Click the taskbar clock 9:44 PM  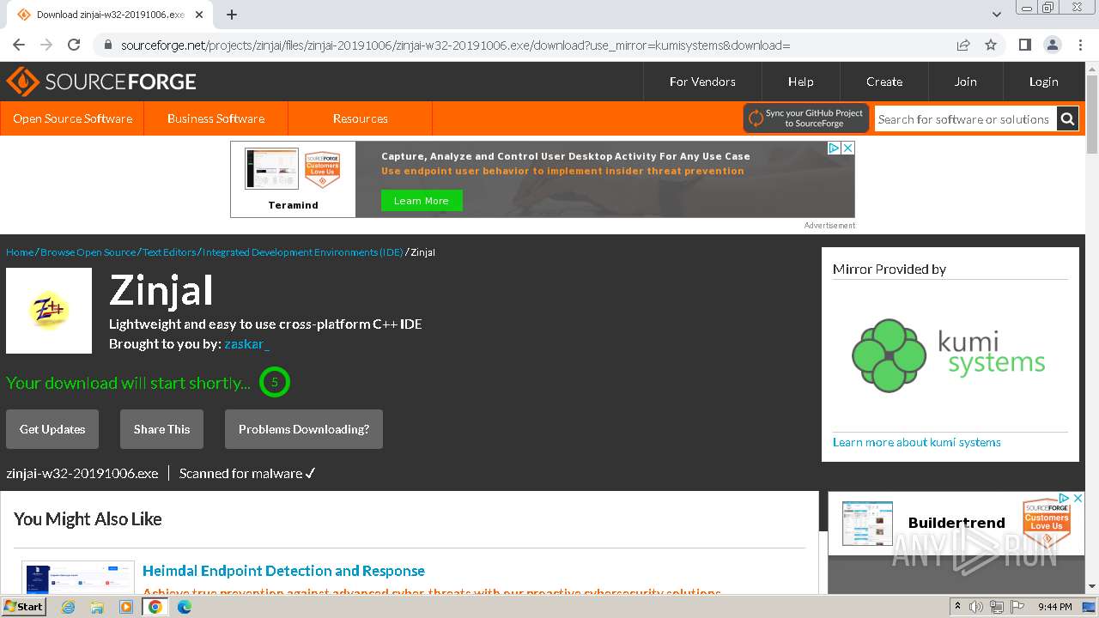1054,607
